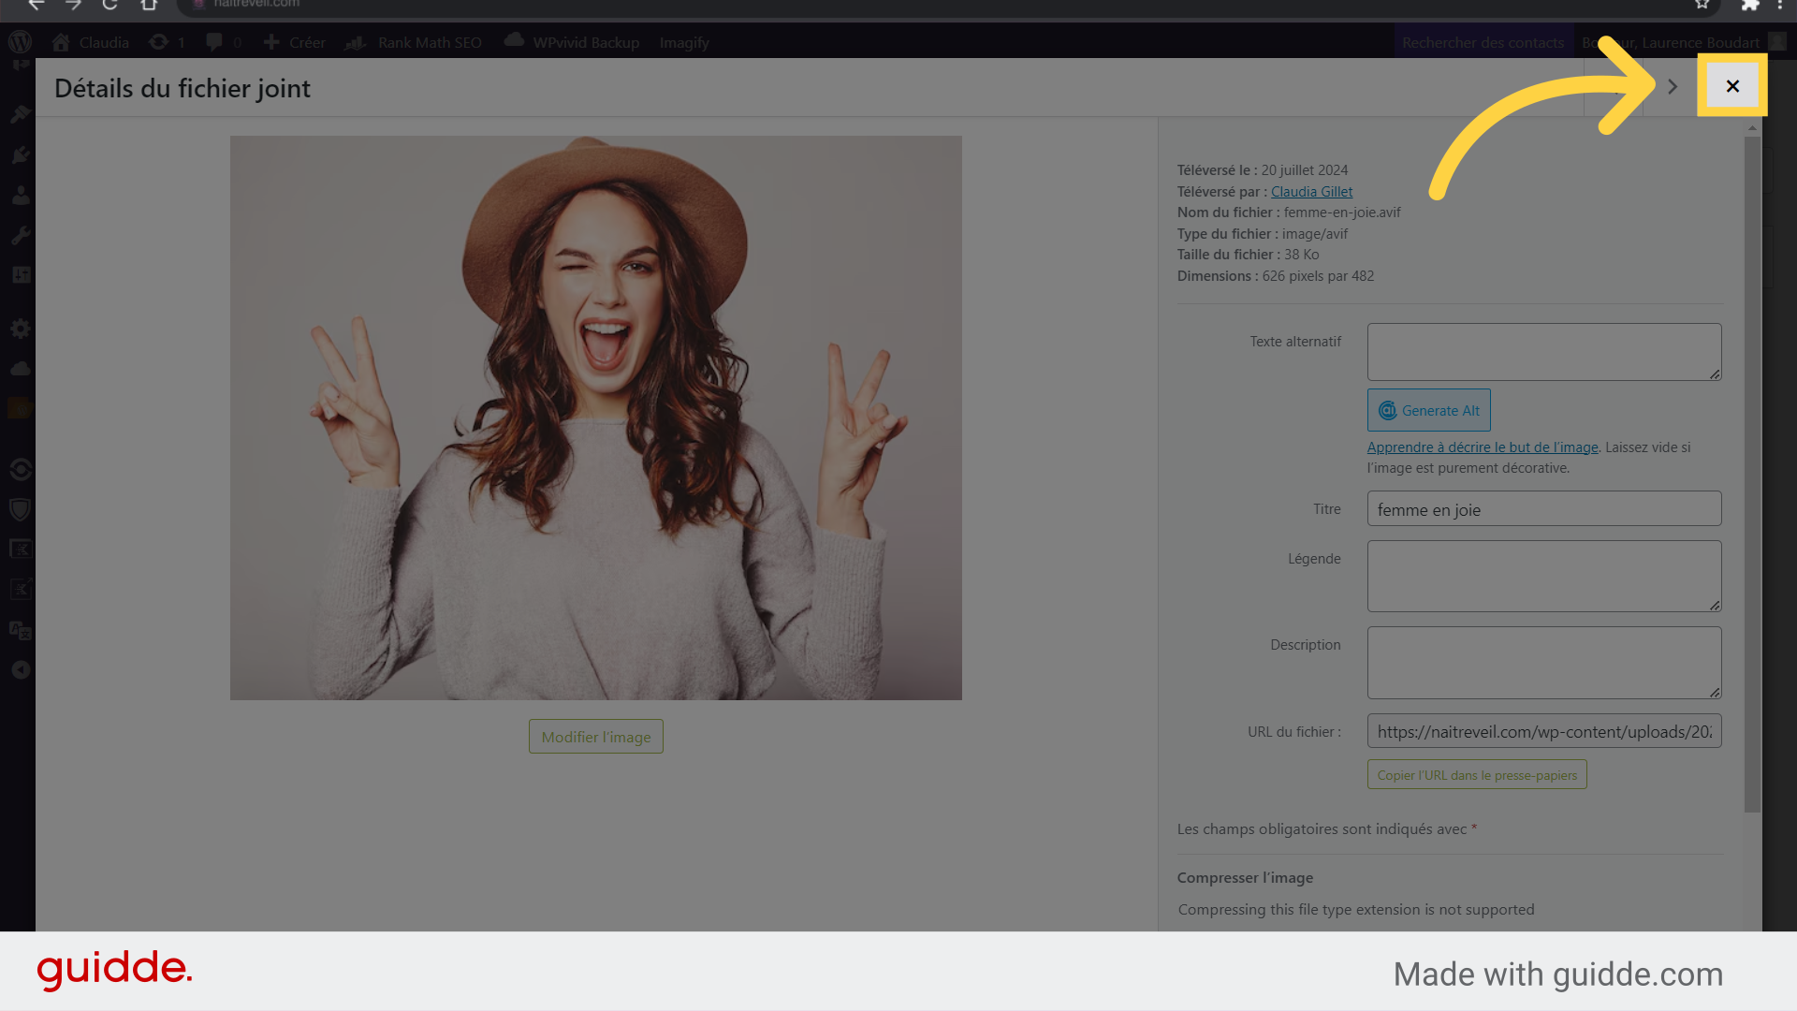Open the shield security icon in sidebar
Viewport: 1797px width, 1011px height.
point(21,509)
